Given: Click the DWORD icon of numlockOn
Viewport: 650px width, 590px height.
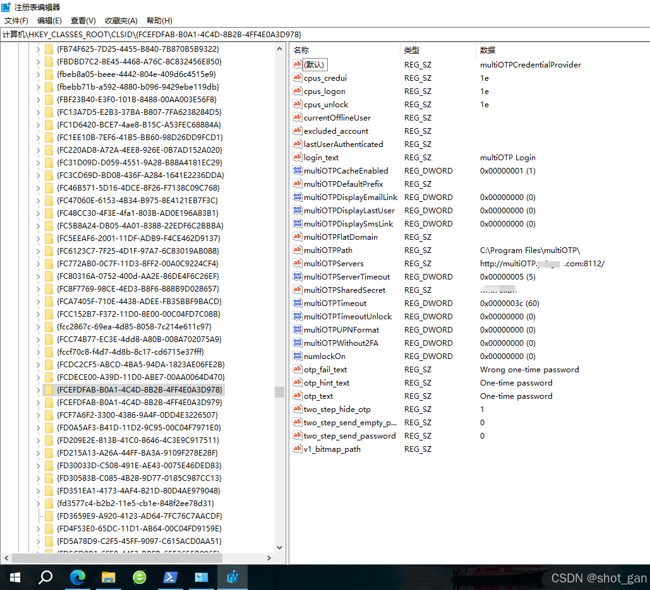Looking at the screenshot, I should pyautogui.click(x=298, y=356).
